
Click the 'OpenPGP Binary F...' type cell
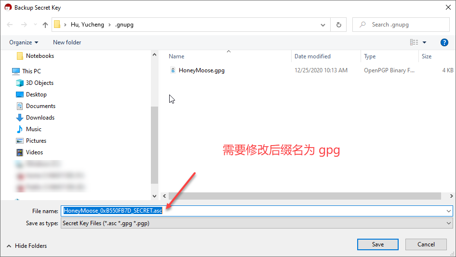[x=389, y=70]
